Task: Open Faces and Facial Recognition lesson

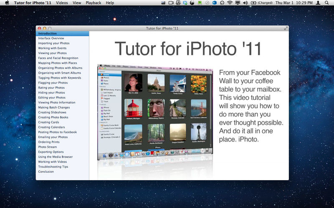Action: (x=58, y=58)
